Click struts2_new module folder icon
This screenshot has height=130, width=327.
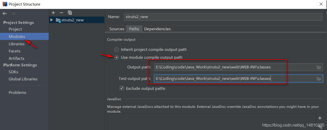(58, 20)
